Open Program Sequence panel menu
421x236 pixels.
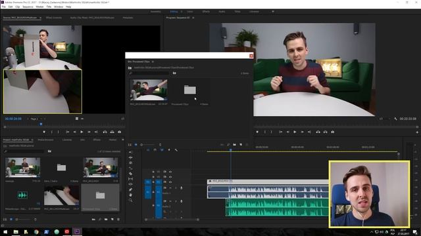pos(193,18)
